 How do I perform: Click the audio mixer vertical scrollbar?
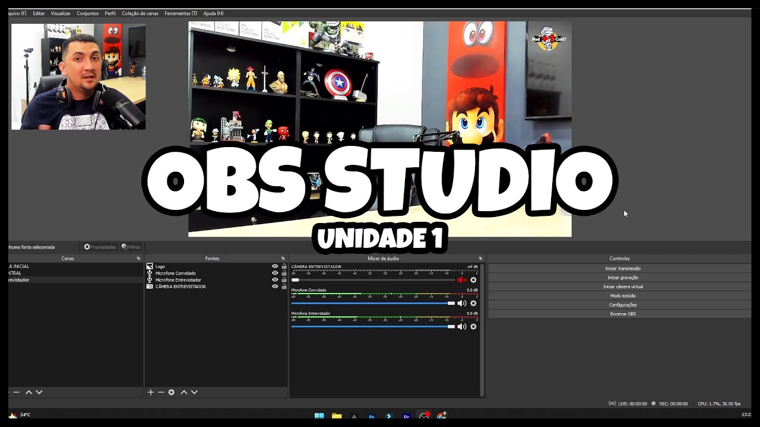482,330
